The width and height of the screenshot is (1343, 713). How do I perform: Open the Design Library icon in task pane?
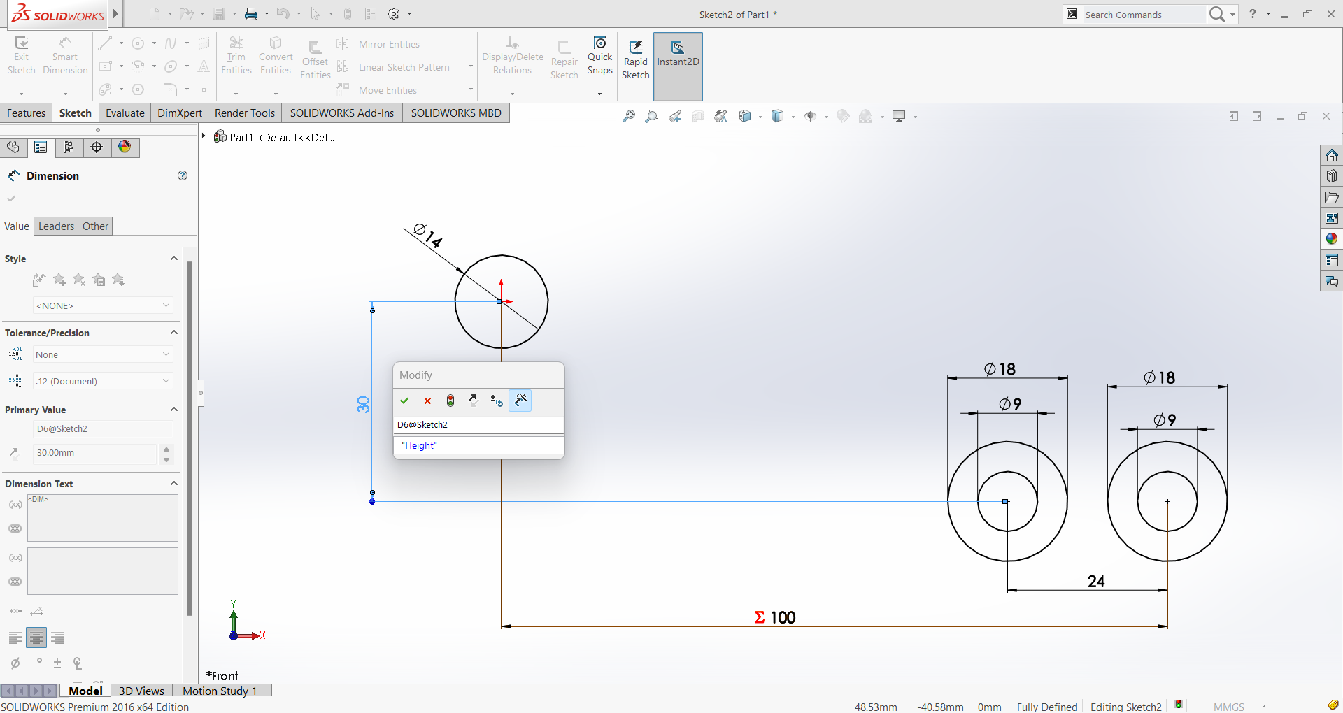pos(1331,176)
